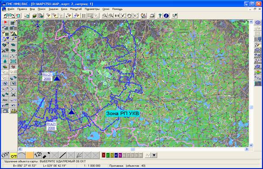This screenshot has width=263, height=169.
Task: Click the printer icon in toolbar
Action: tap(152, 16)
